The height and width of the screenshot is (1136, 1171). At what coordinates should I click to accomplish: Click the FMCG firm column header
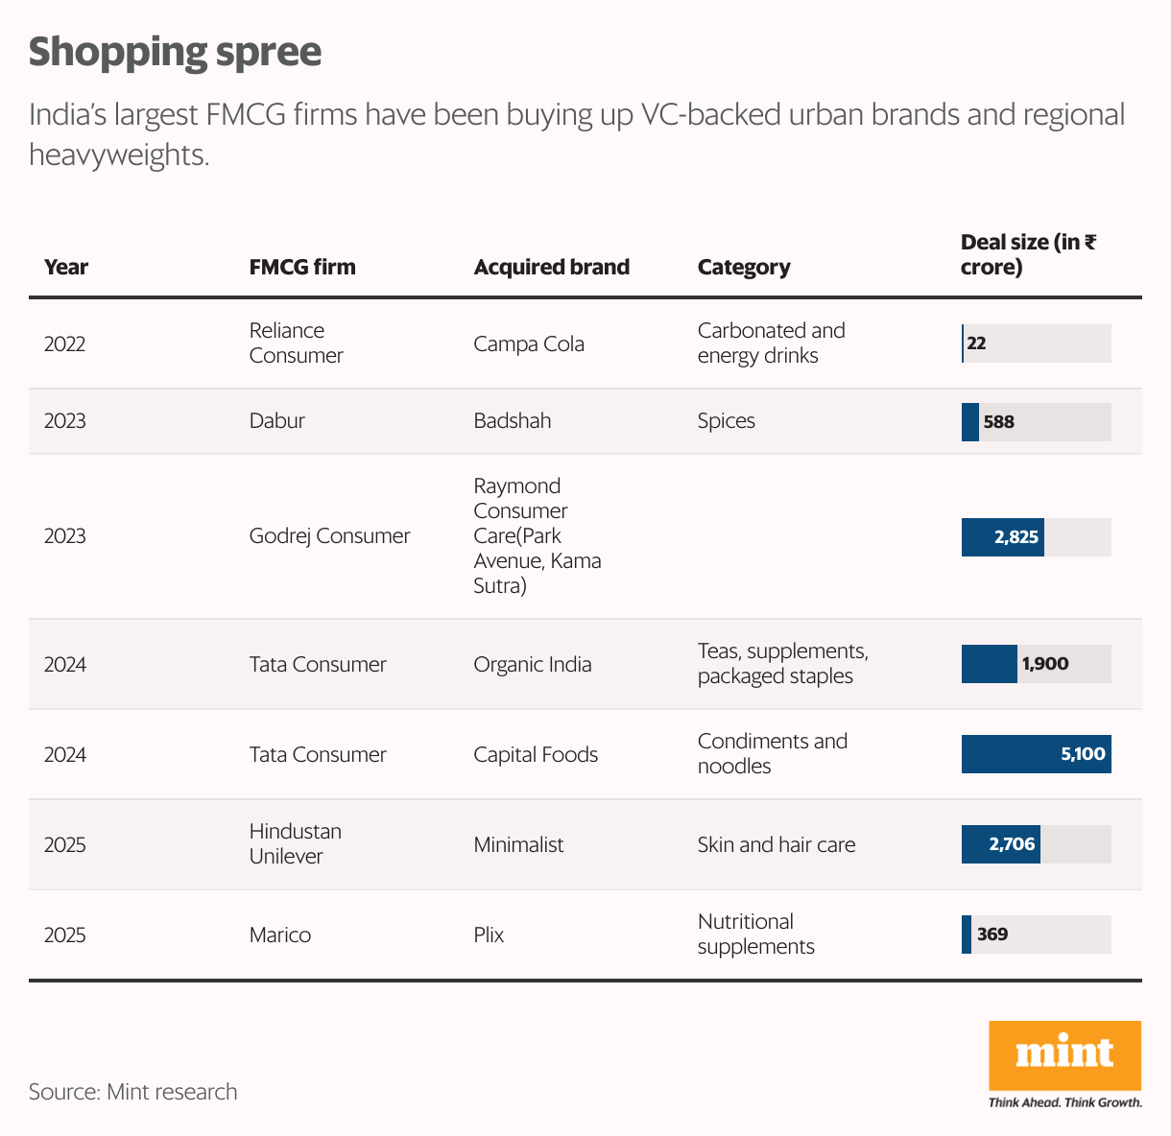click(302, 267)
